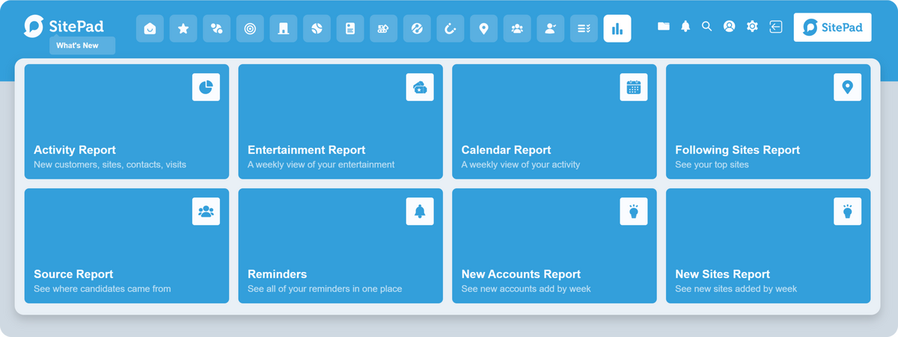Open the user profile avatar icon
This screenshot has height=337, width=898.
tap(729, 27)
